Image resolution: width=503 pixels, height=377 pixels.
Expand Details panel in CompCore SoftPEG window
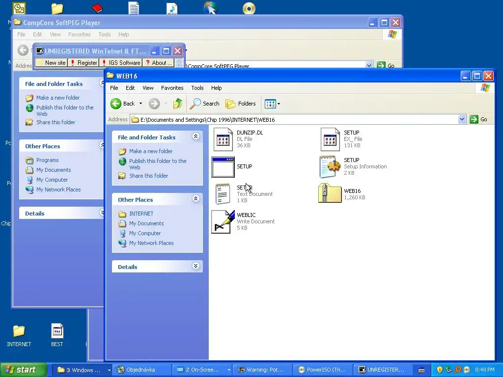pyautogui.click(x=102, y=213)
